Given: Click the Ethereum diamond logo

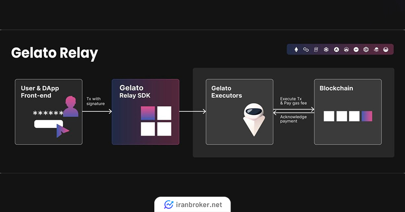Looking at the screenshot, I should point(296,50).
